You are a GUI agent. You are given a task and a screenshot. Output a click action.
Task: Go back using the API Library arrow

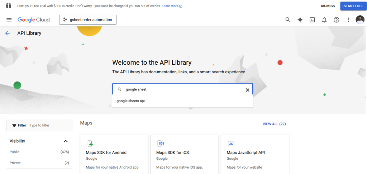8,33
